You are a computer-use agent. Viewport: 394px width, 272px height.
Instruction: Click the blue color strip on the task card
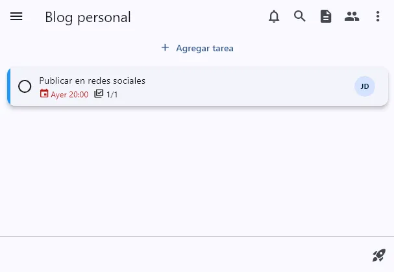tap(8, 86)
